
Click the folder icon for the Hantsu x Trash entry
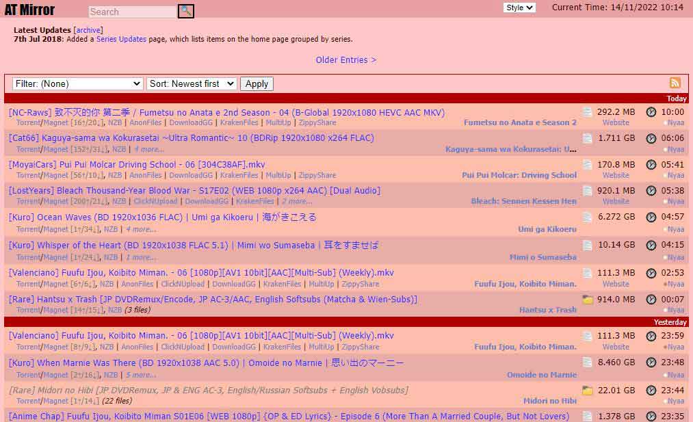587,300
